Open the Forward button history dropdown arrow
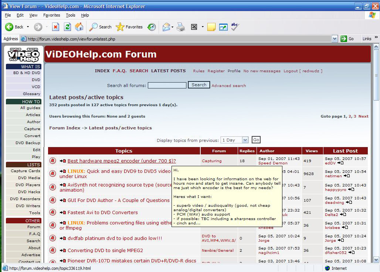 point(47,27)
